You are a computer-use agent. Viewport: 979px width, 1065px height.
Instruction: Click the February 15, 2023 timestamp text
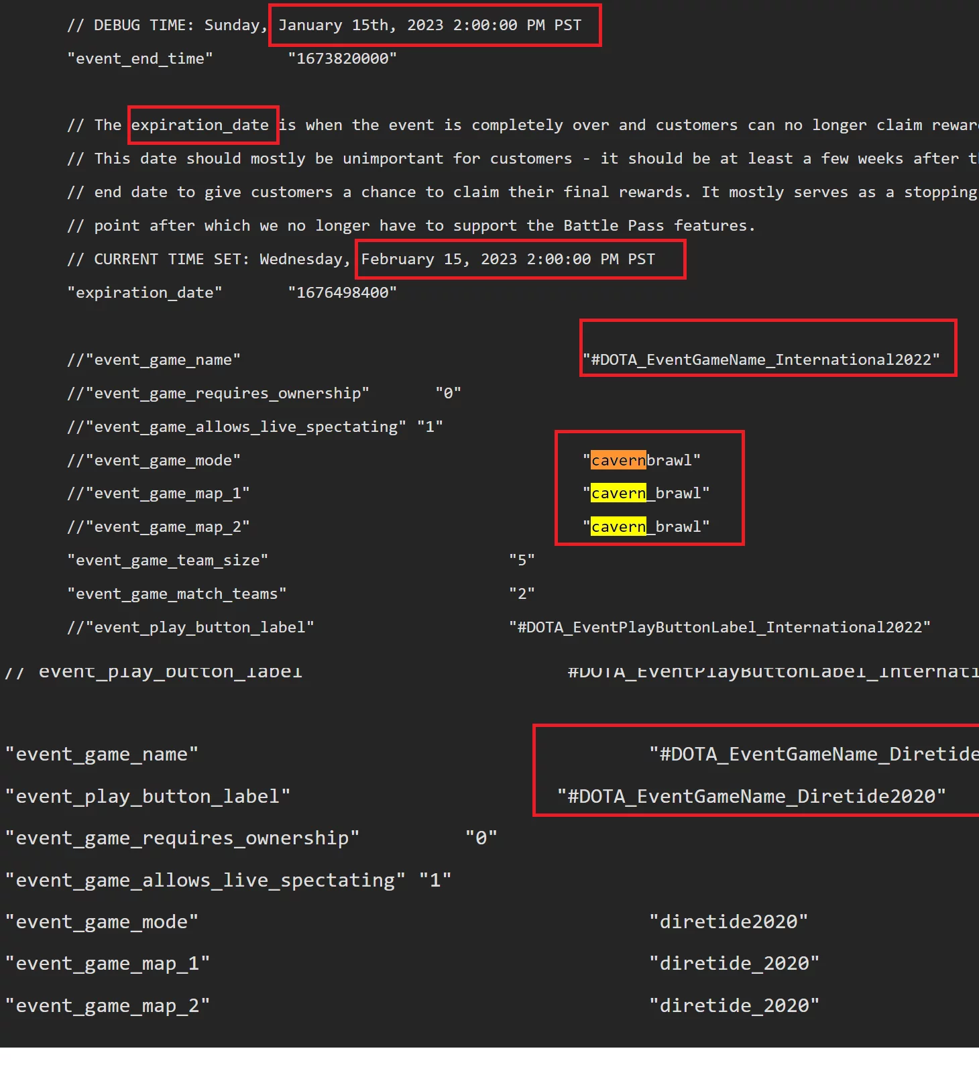point(508,260)
